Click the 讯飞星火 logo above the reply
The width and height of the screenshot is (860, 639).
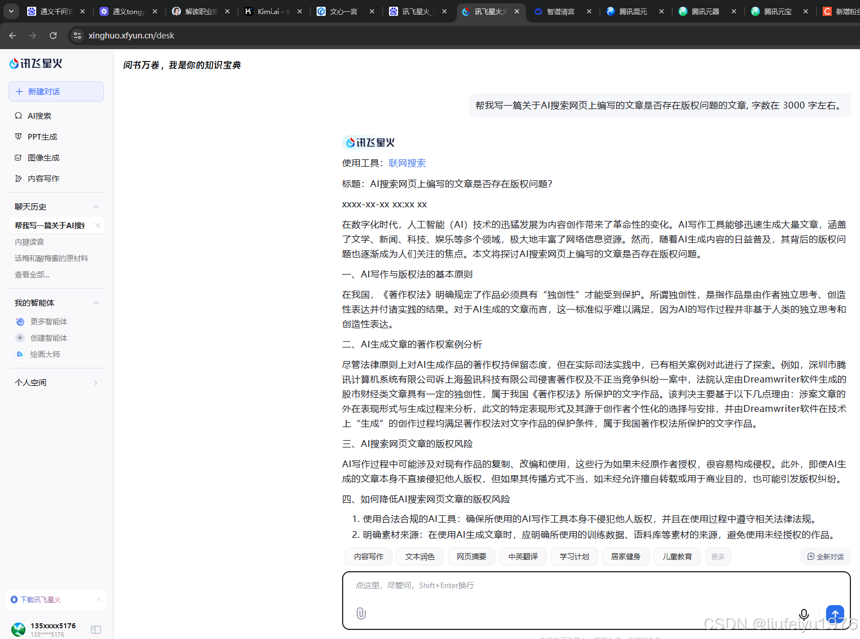pos(369,143)
